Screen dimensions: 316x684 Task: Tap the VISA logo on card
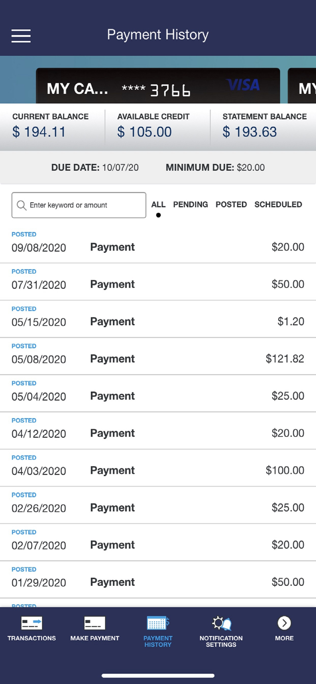(x=243, y=85)
